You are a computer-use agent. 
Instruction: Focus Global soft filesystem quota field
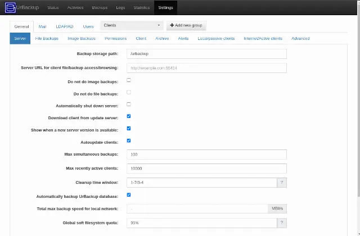coord(202,223)
